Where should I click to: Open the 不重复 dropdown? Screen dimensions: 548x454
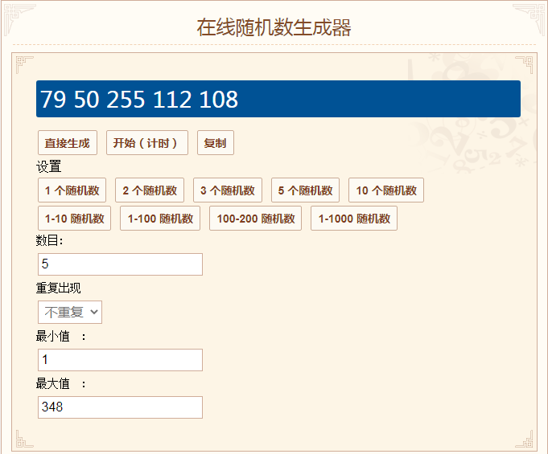70,312
